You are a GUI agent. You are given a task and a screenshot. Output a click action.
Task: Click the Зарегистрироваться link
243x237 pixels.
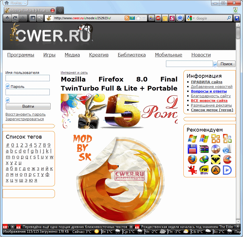[25, 119]
